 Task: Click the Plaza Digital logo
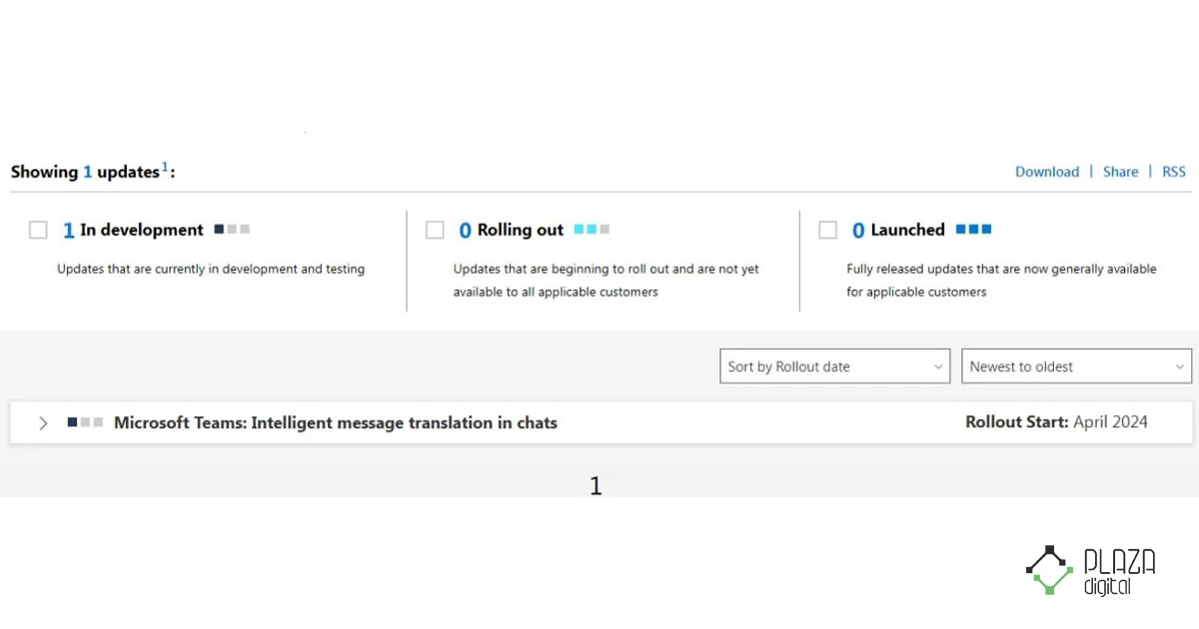click(1090, 570)
